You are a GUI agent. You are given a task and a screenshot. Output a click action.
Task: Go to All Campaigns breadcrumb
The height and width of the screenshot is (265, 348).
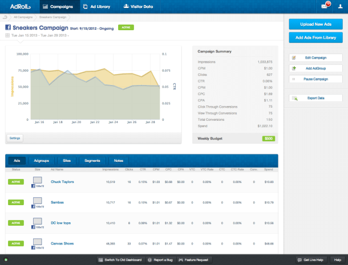[x=23, y=17]
